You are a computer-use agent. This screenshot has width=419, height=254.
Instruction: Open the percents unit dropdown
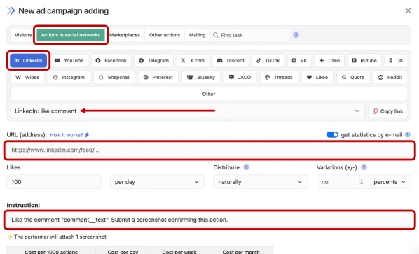point(390,182)
